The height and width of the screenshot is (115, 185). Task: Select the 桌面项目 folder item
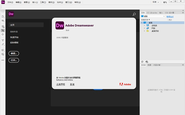(155, 31)
